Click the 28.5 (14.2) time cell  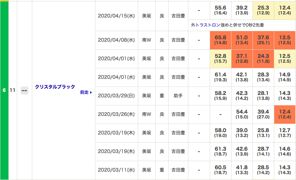pyautogui.click(x=263, y=170)
